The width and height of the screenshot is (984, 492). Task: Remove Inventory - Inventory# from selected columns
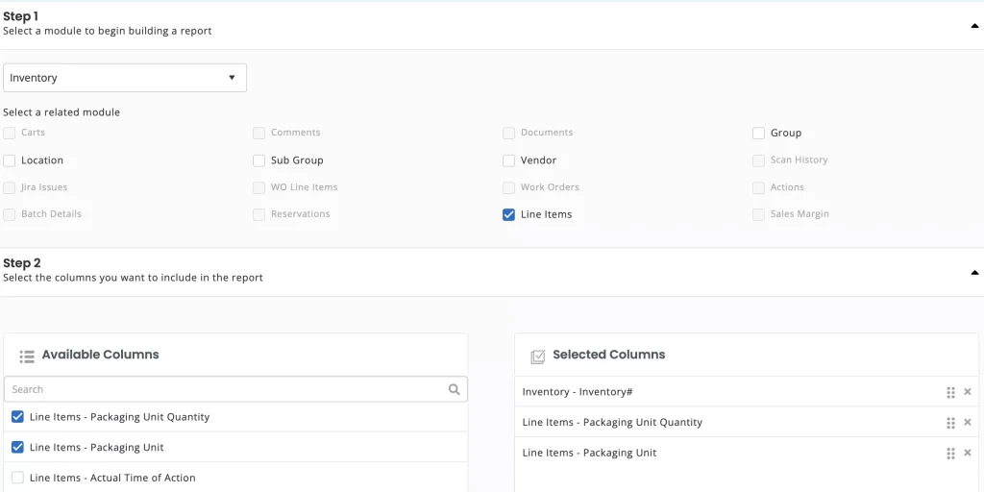[x=967, y=392]
